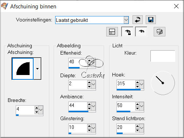This screenshot has height=138, width=184.
Task: Click the Hoek angle dial
Action: (163, 83)
